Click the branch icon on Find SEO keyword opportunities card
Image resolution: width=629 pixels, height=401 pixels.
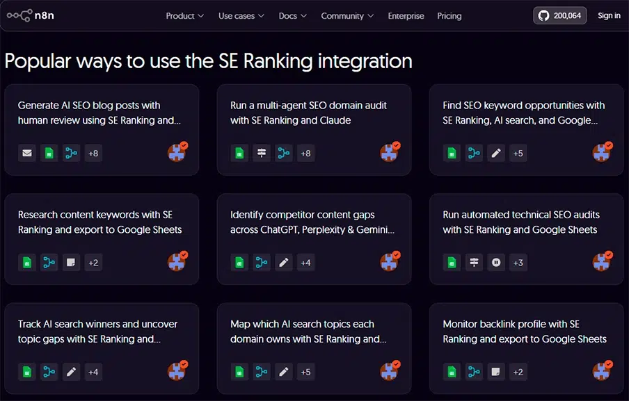click(474, 153)
